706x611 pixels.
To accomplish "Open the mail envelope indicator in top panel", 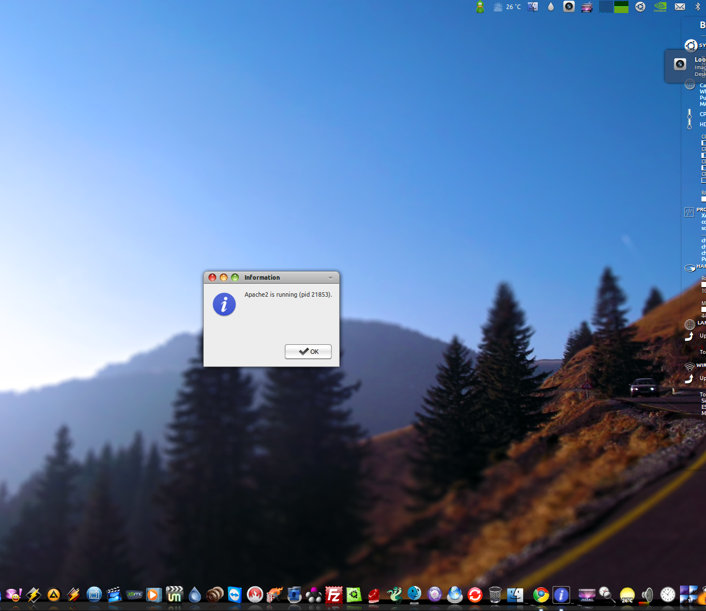I will tap(680, 7).
